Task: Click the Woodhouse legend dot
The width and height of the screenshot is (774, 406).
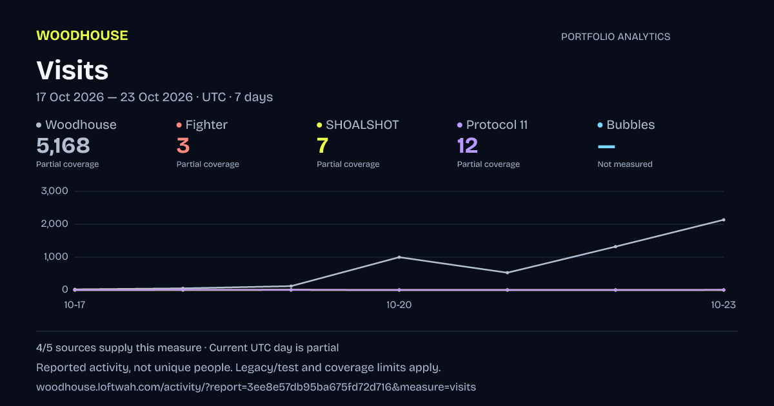Action: pos(39,125)
